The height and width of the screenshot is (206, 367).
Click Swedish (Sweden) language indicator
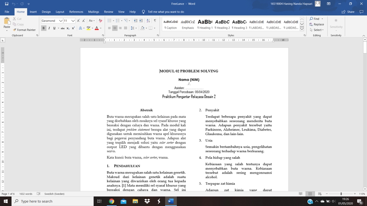54,194
